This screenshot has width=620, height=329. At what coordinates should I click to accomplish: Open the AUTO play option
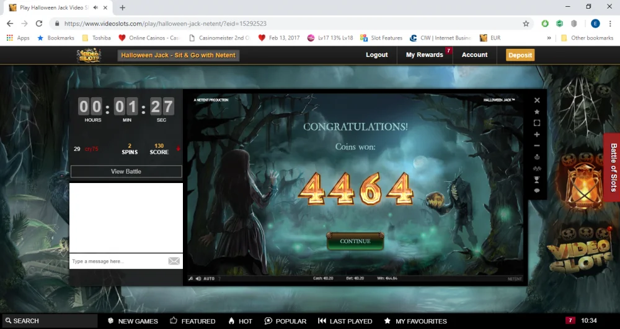pos(209,278)
